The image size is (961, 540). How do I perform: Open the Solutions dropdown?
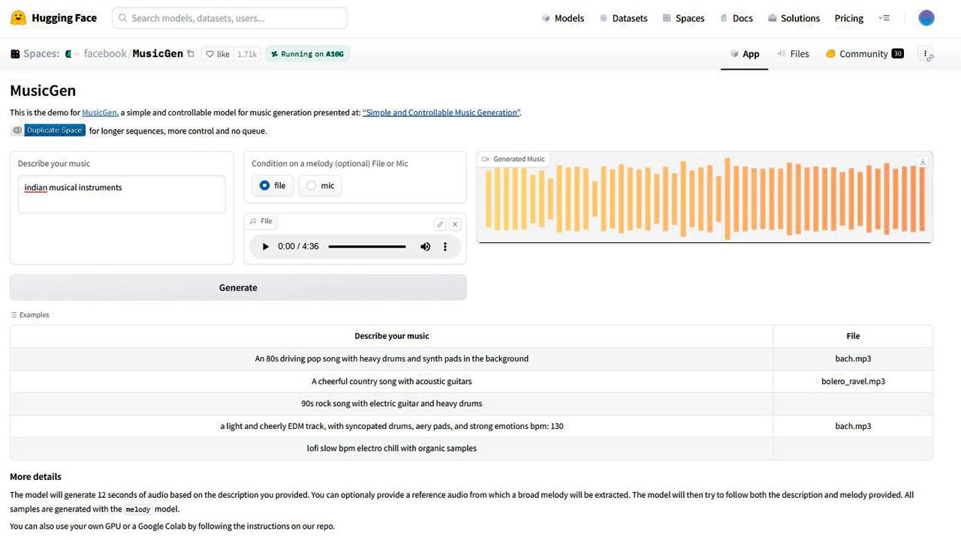[x=794, y=18]
